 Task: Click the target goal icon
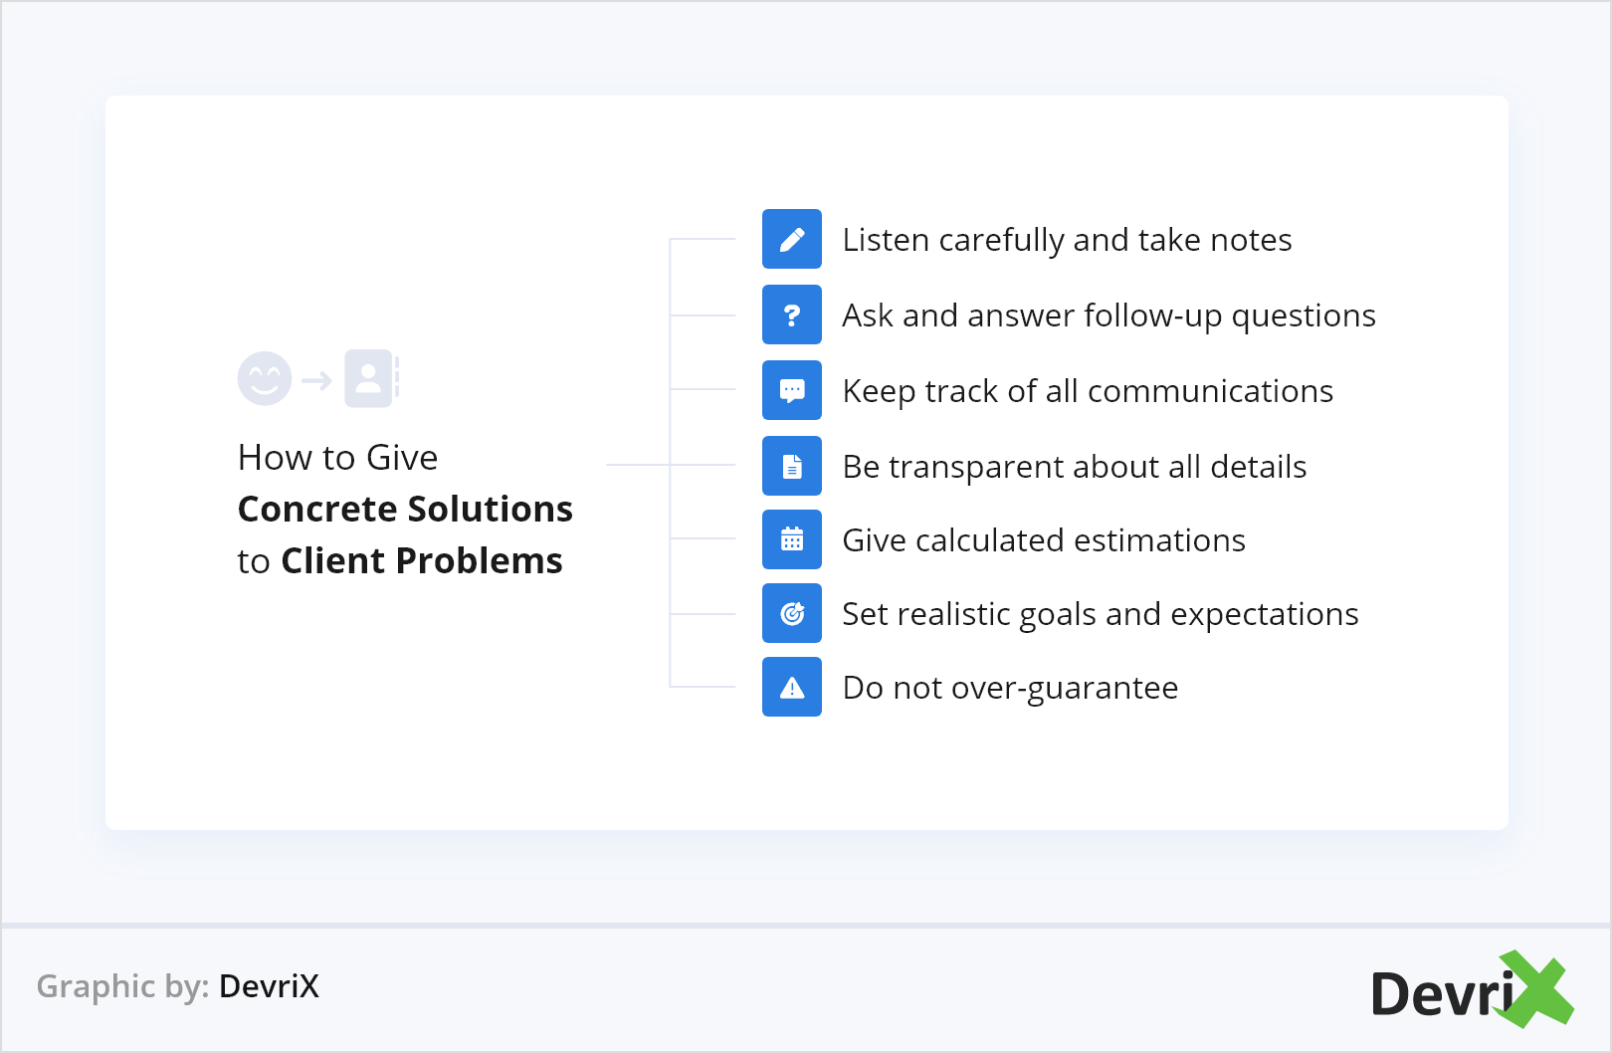792,613
